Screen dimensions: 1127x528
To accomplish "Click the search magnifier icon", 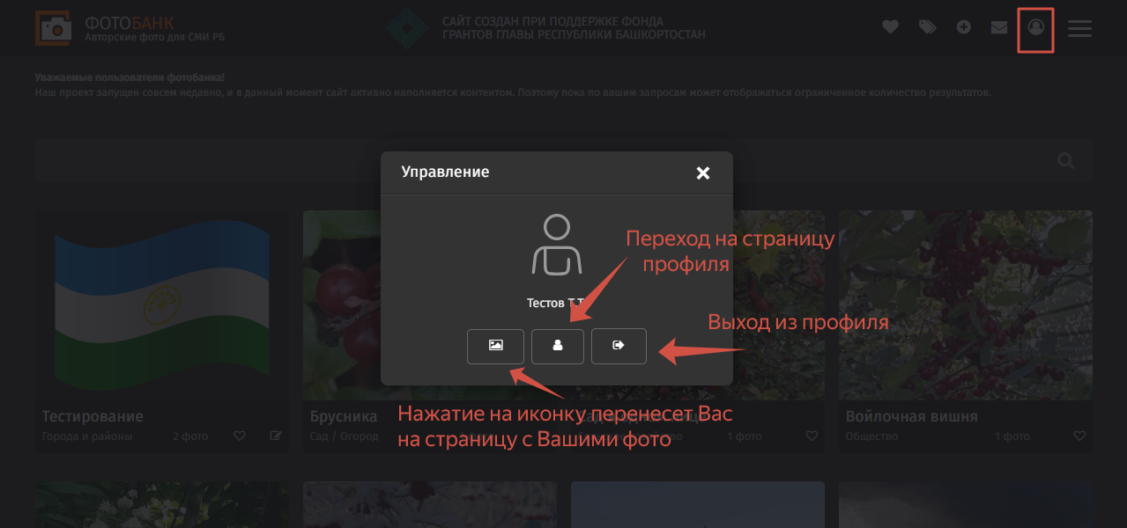I will pyautogui.click(x=1065, y=161).
